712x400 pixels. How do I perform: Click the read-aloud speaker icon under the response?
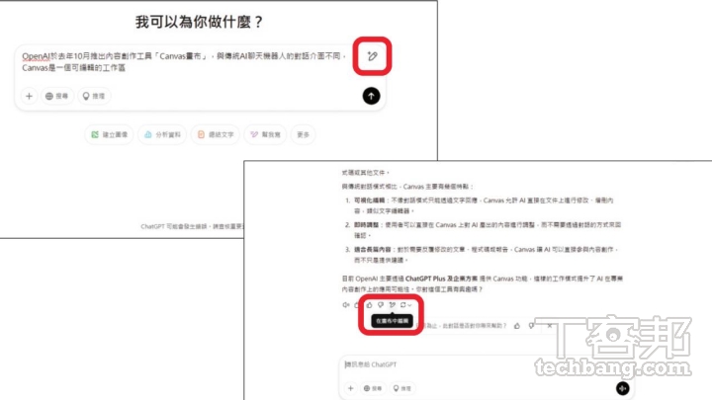345,305
